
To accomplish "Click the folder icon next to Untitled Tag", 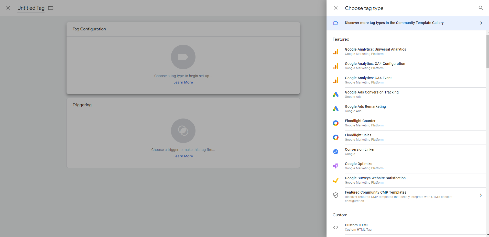I will [51, 8].
